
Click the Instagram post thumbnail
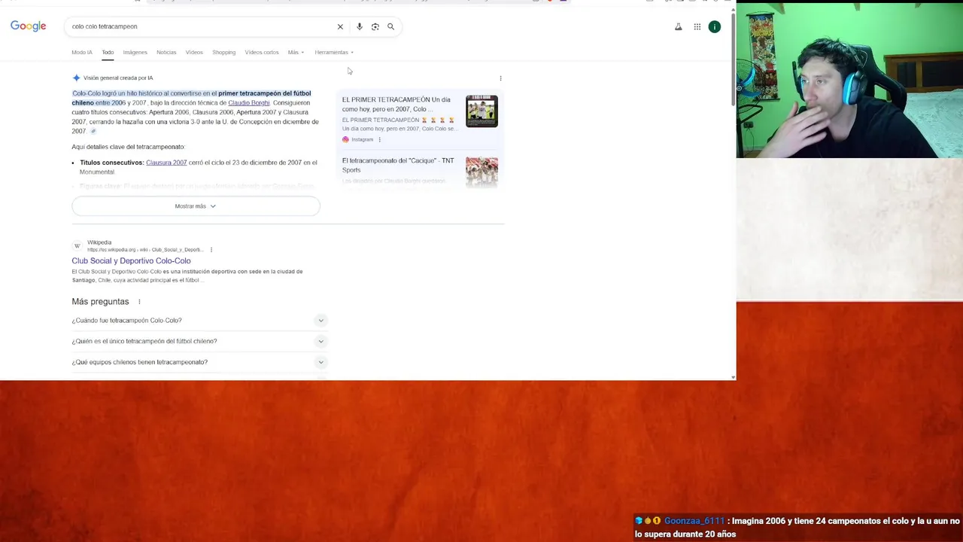481,111
